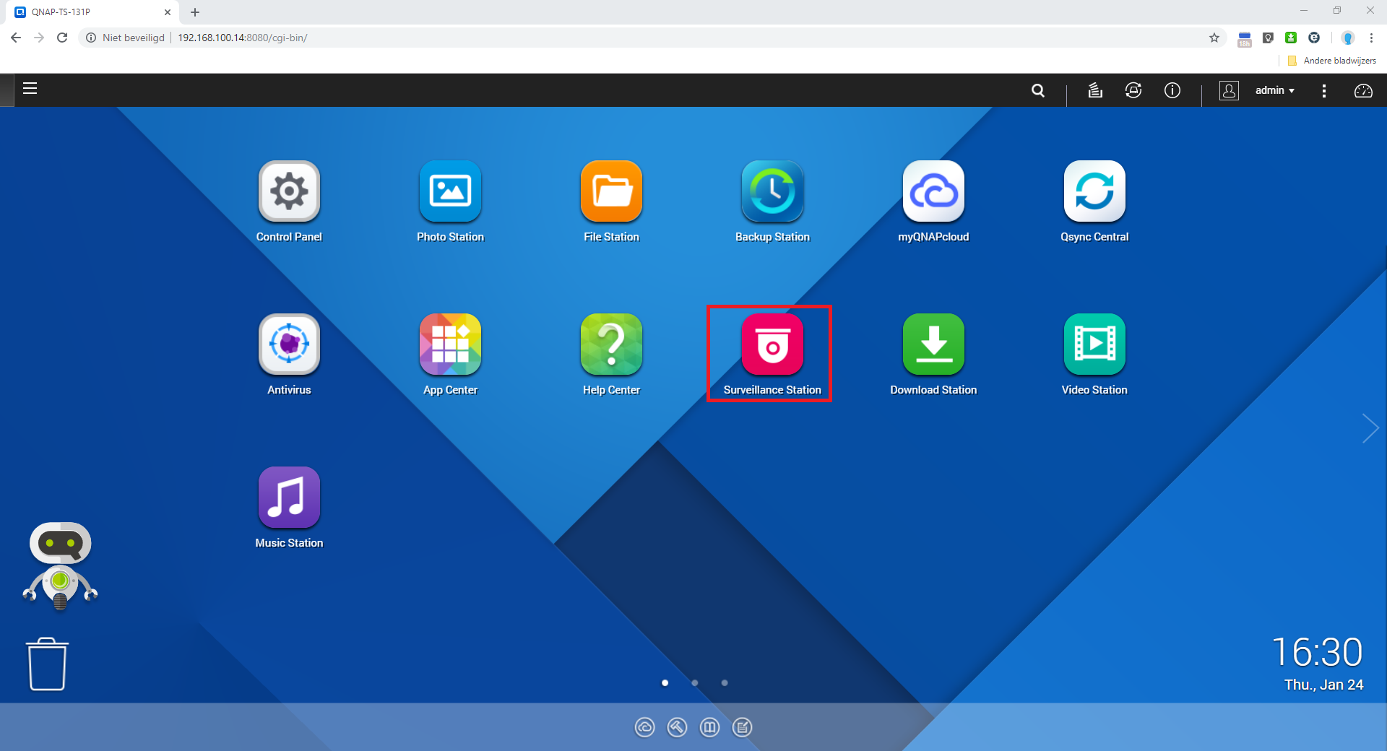The width and height of the screenshot is (1387, 751).
Task: Open the Chrome menu dots
Action: click(x=1371, y=38)
